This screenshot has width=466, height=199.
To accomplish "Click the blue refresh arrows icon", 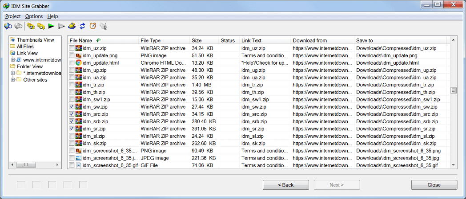I will [83, 27].
